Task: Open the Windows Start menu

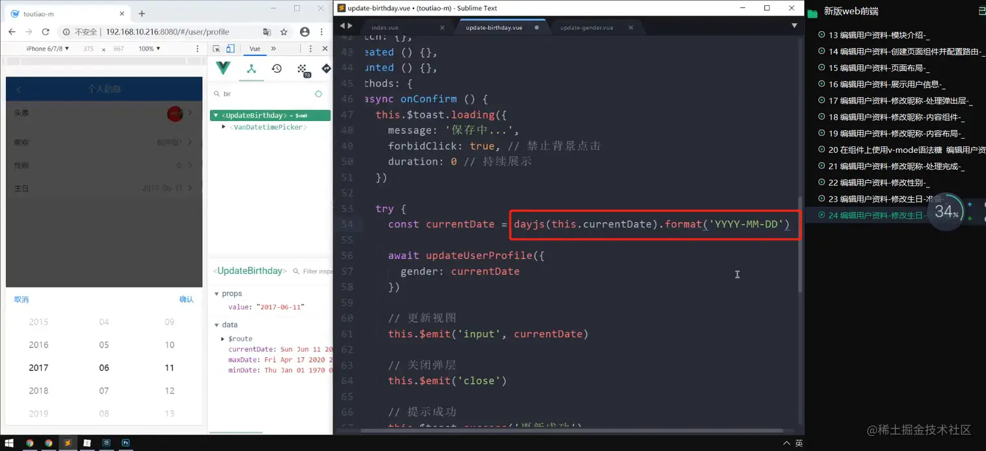Action: tap(9, 443)
